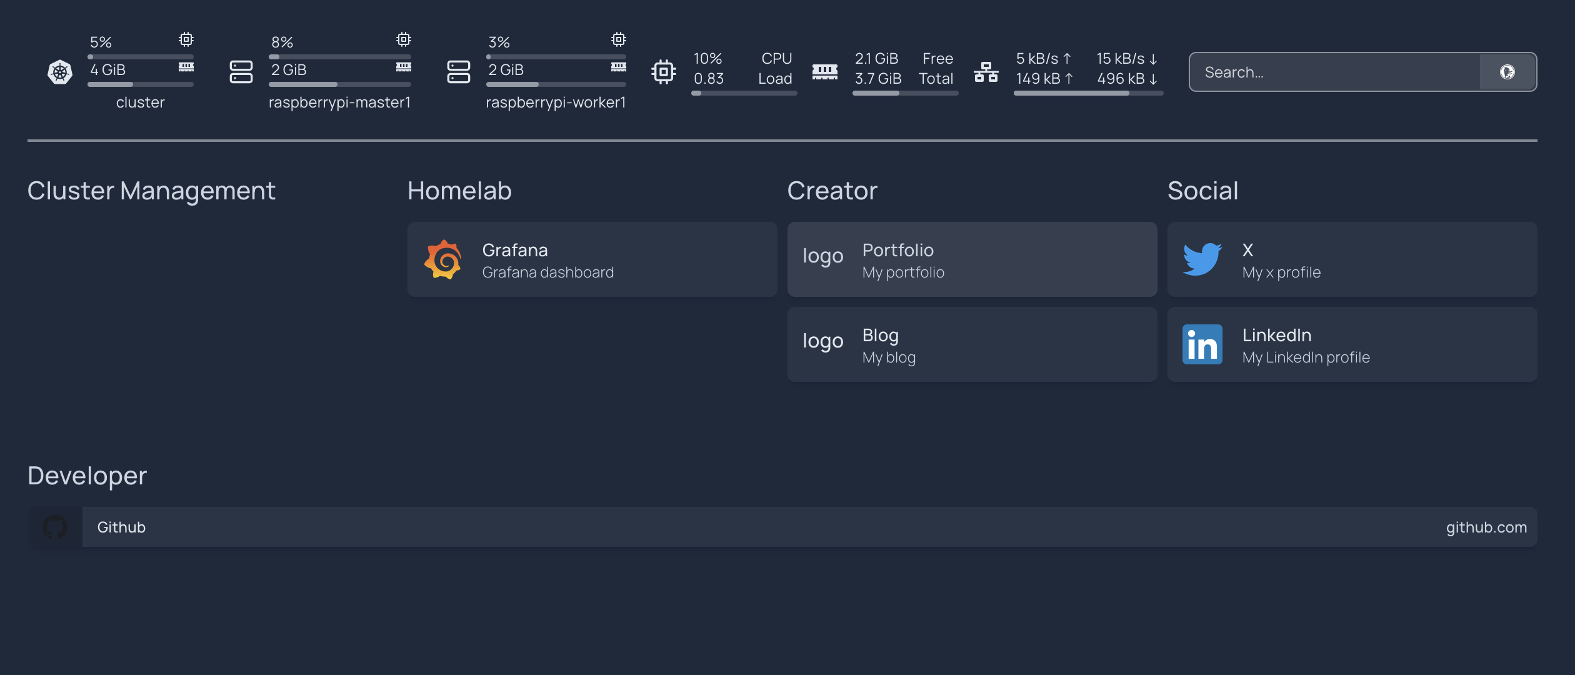
Task: Click the CPU chip icon beside CPU Load
Action: pos(663,72)
